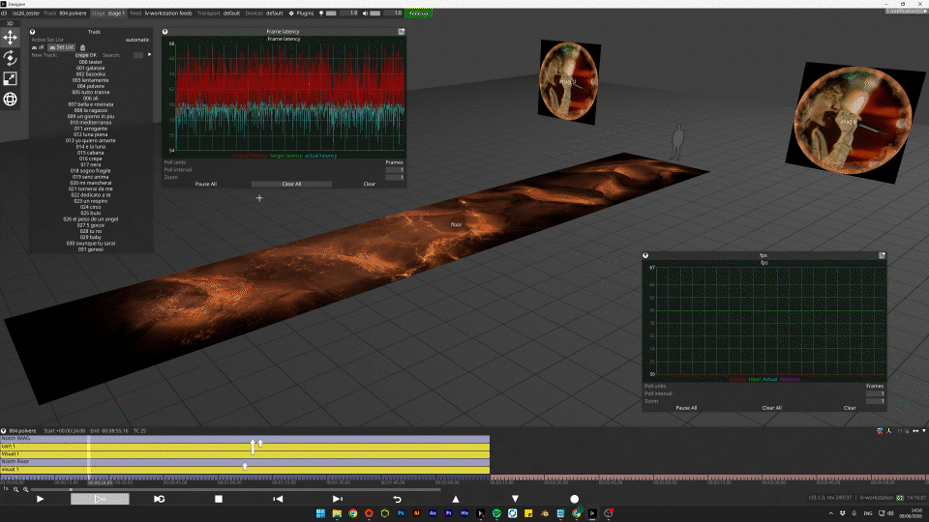Click the Track panel pin icon

pos(33,32)
